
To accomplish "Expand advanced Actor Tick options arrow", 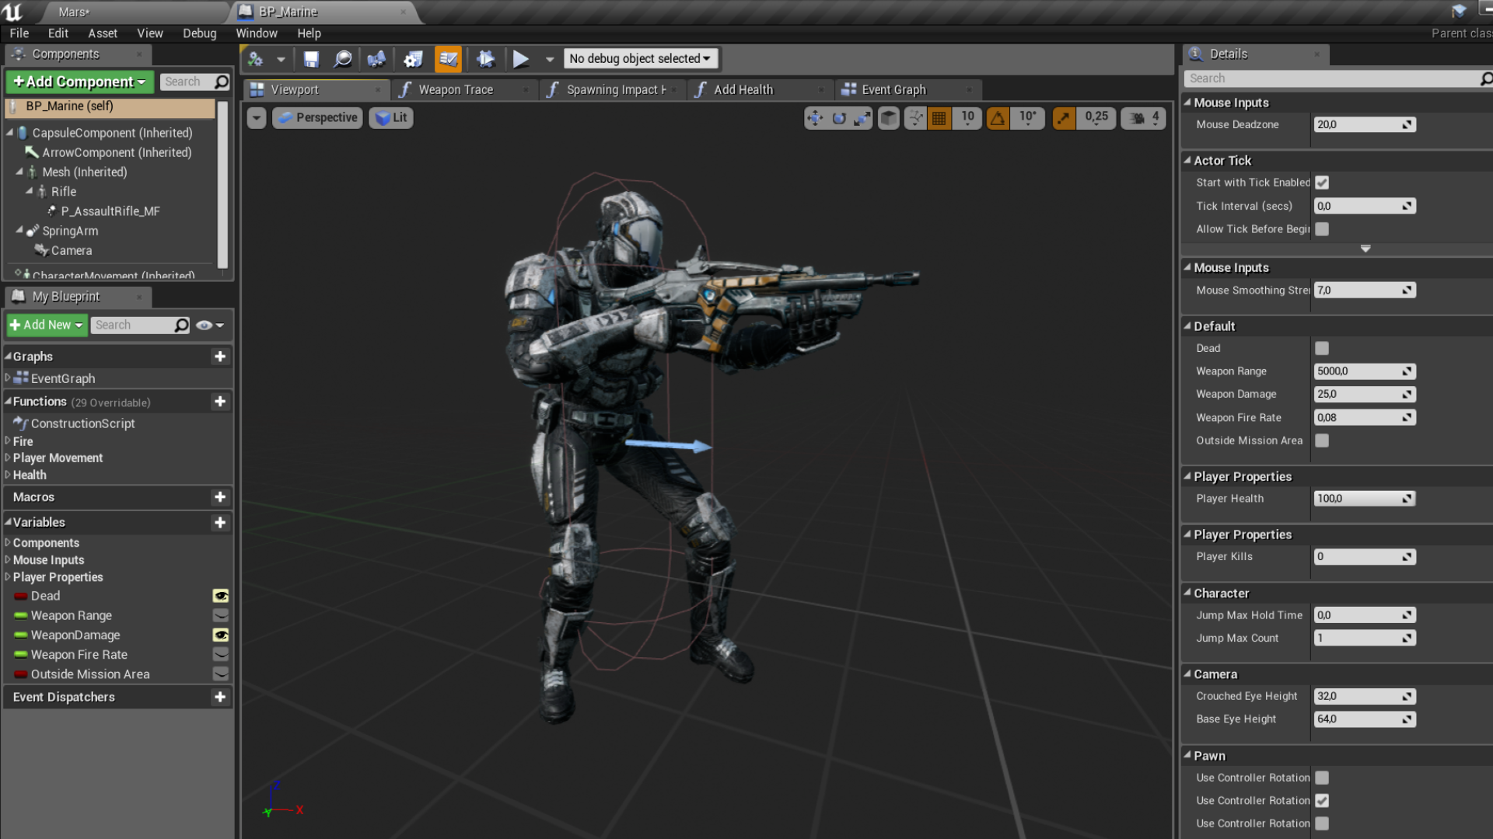I will (x=1365, y=249).
